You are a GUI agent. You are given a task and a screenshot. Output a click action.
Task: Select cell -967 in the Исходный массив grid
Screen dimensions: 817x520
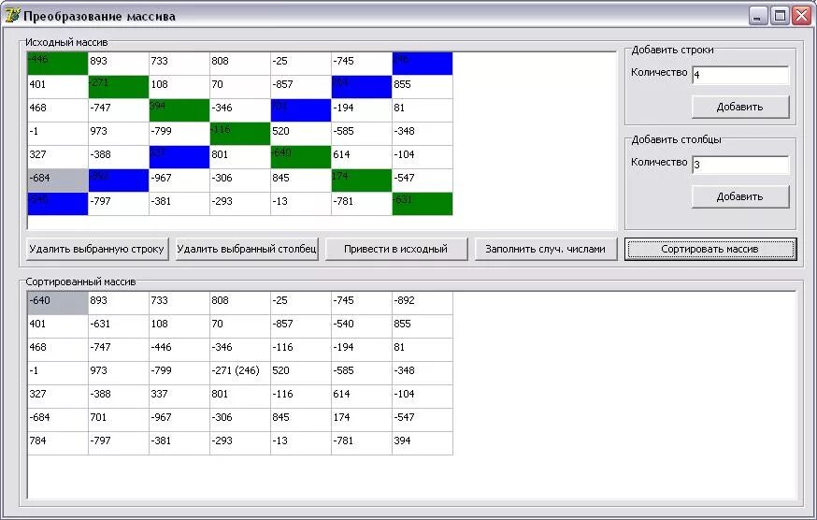tap(179, 181)
